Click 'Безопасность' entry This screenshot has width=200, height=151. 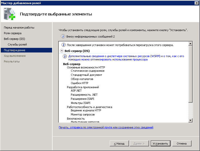click(76, 119)
